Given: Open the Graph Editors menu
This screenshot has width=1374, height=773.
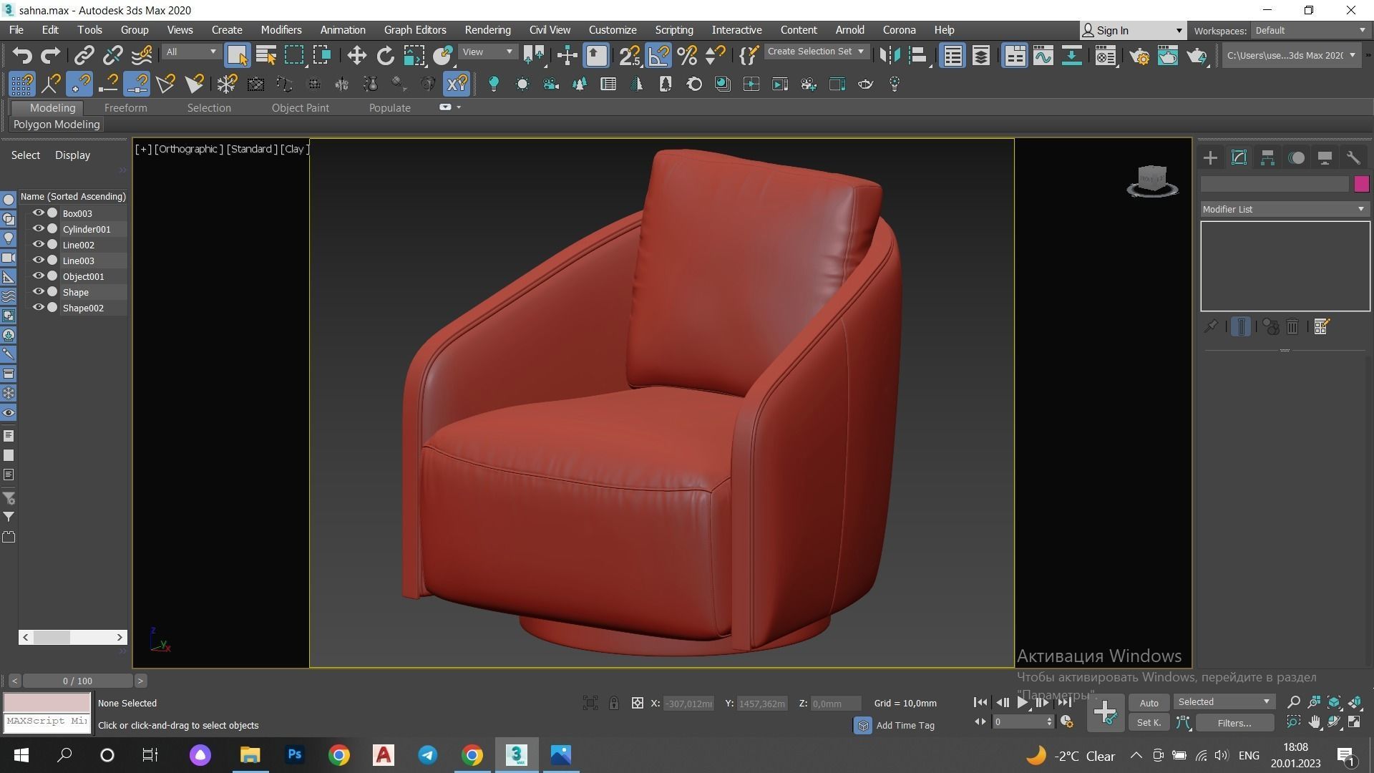Looking at the screenshot, I should point(415,30).
